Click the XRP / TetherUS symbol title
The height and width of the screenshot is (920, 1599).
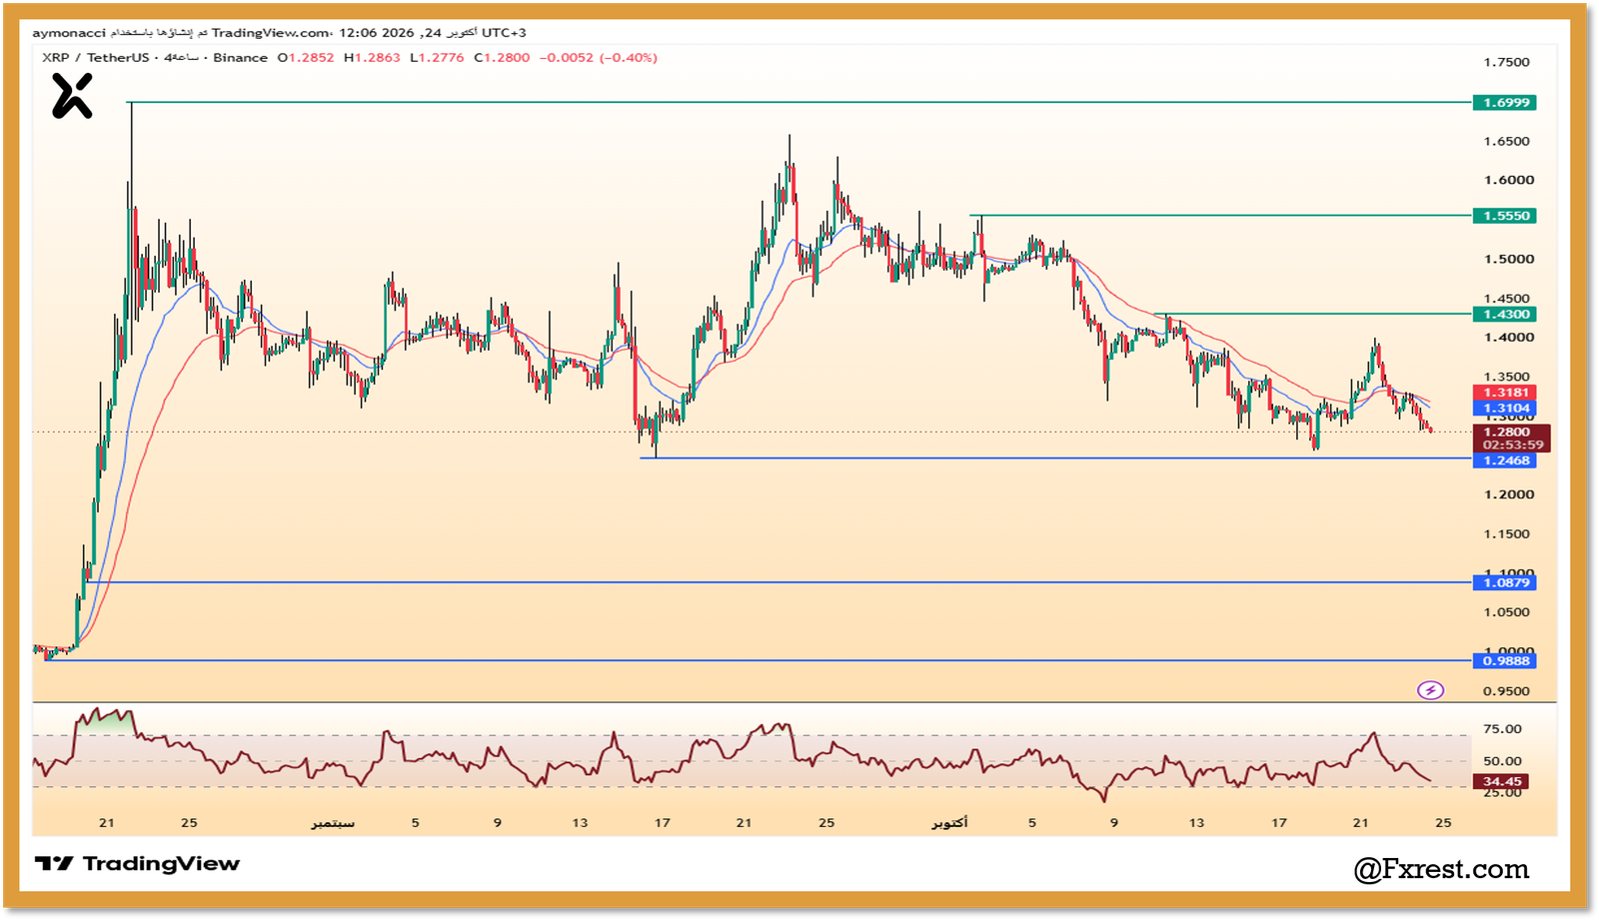(x=96, y=58)
